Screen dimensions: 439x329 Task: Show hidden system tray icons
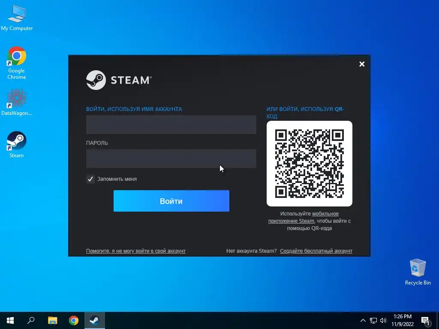pyautogui.click(x=363, y=320)
